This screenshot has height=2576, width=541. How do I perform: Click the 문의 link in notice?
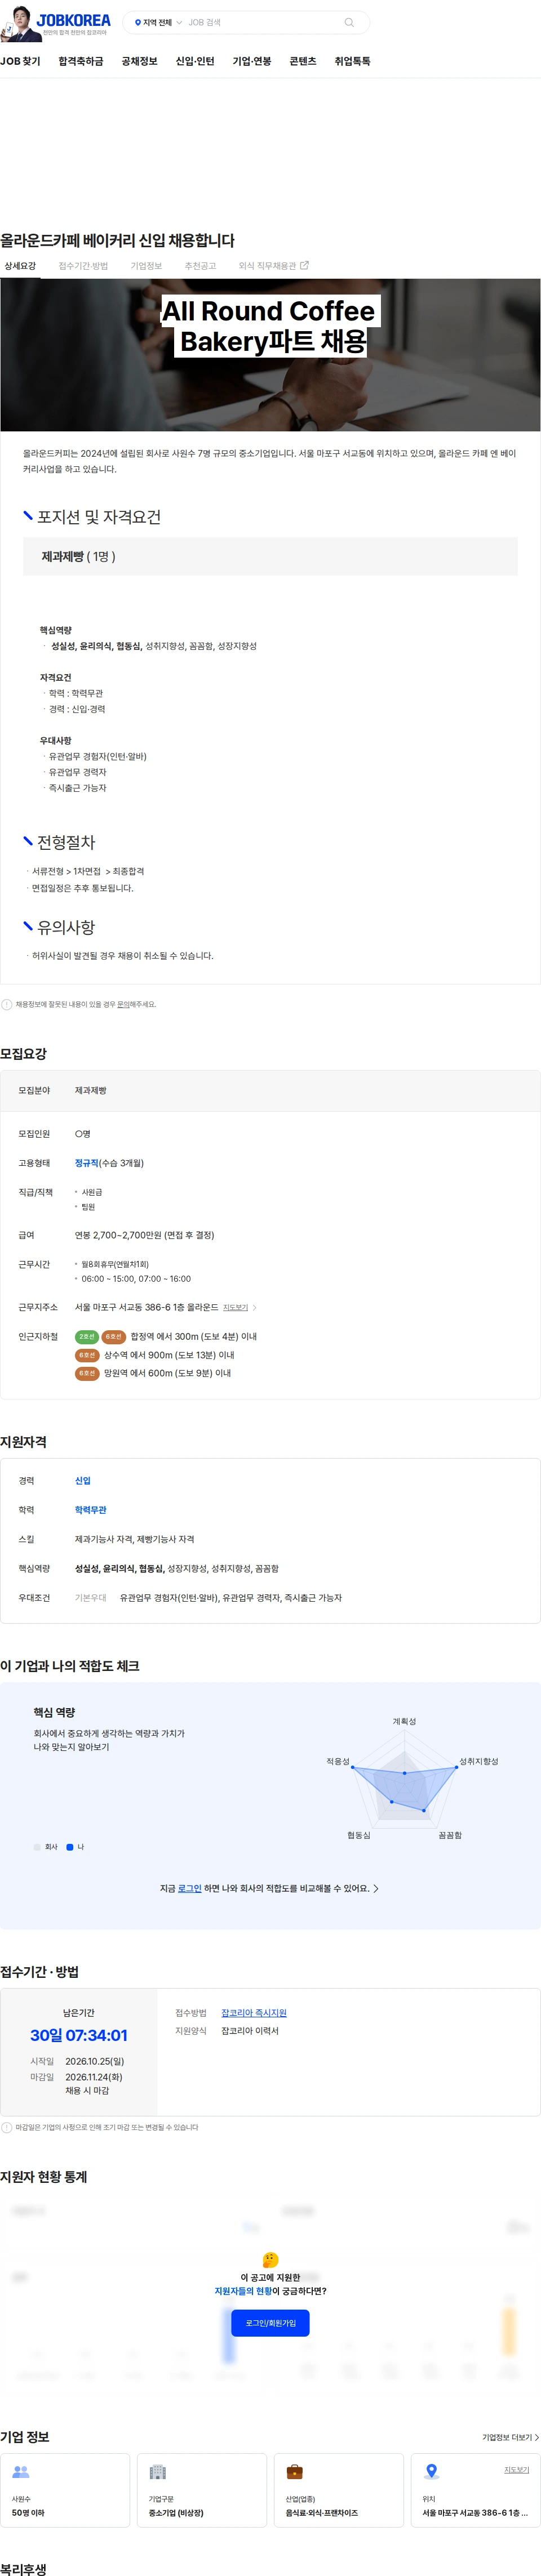point(123,1005)
